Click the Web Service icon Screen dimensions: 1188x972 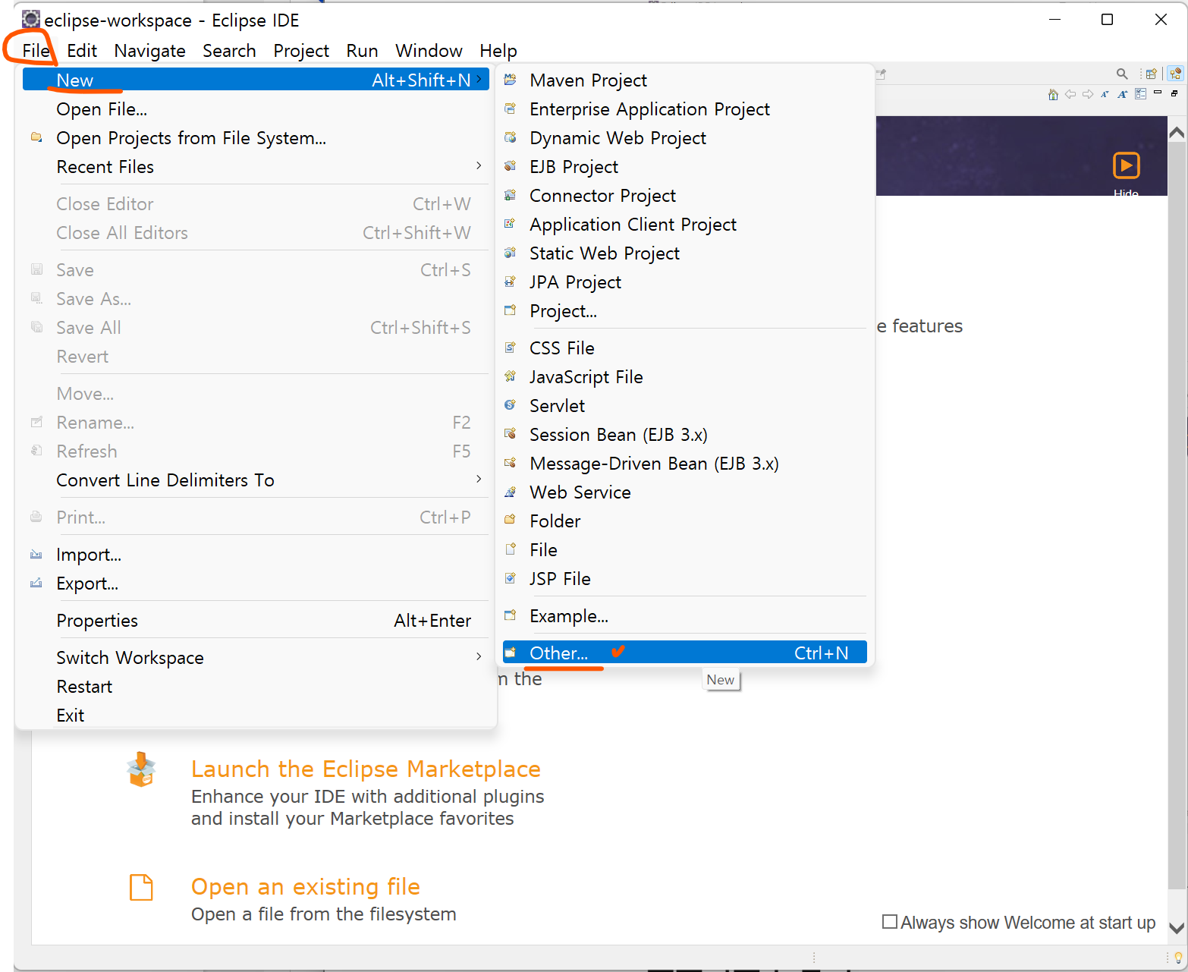click(511, 492)
